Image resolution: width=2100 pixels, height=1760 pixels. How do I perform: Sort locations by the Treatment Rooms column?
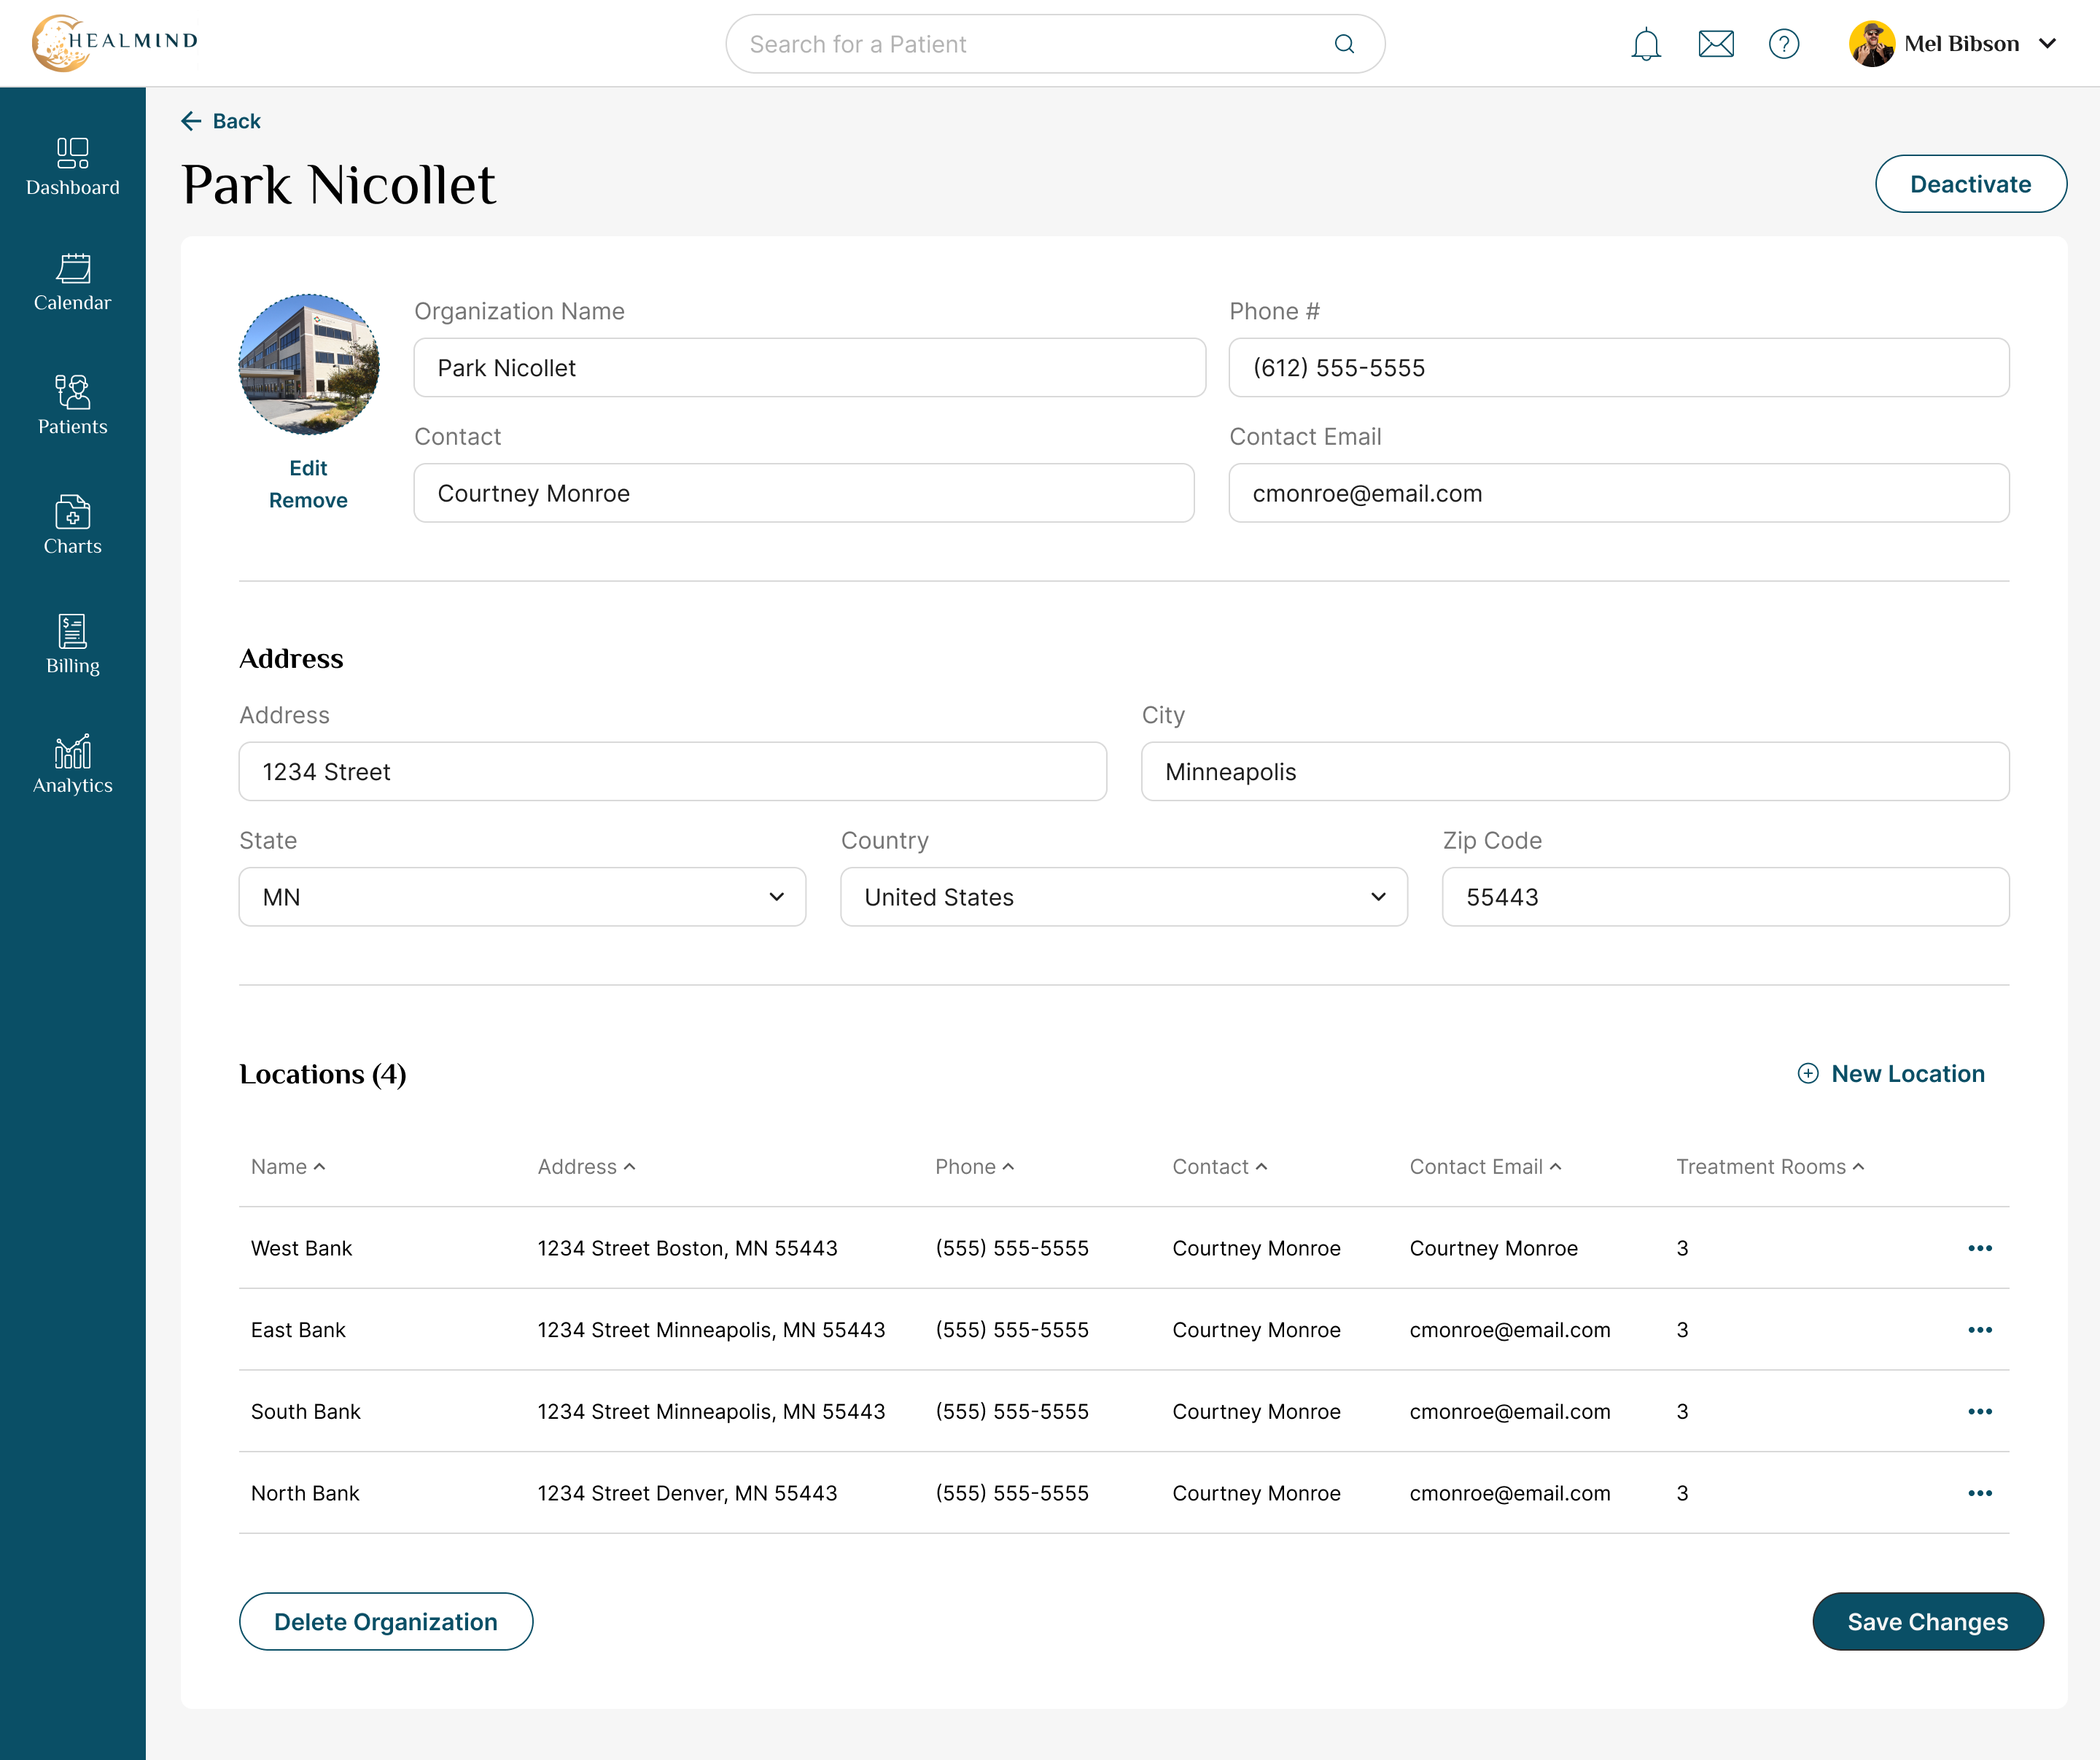tap(1770, 1167)
